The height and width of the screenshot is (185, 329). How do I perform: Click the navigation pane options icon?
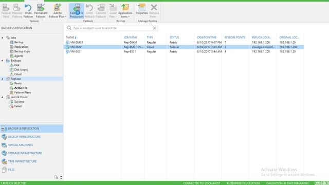(x=61, y=177)
